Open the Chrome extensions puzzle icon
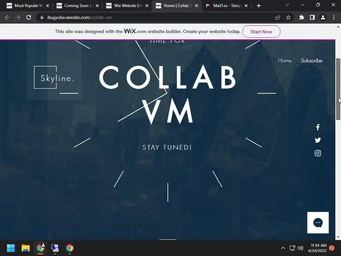Screen dimensions: 341x256 point(301,17)
